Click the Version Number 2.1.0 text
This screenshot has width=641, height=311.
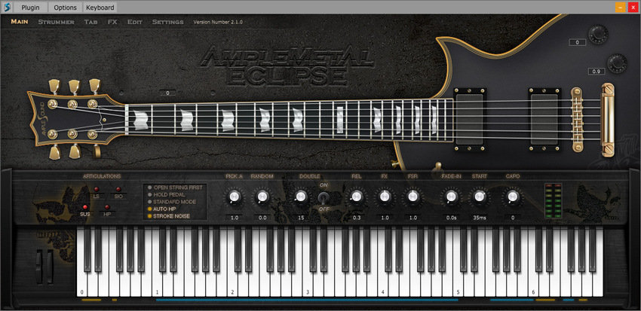(x=218, y=22)
